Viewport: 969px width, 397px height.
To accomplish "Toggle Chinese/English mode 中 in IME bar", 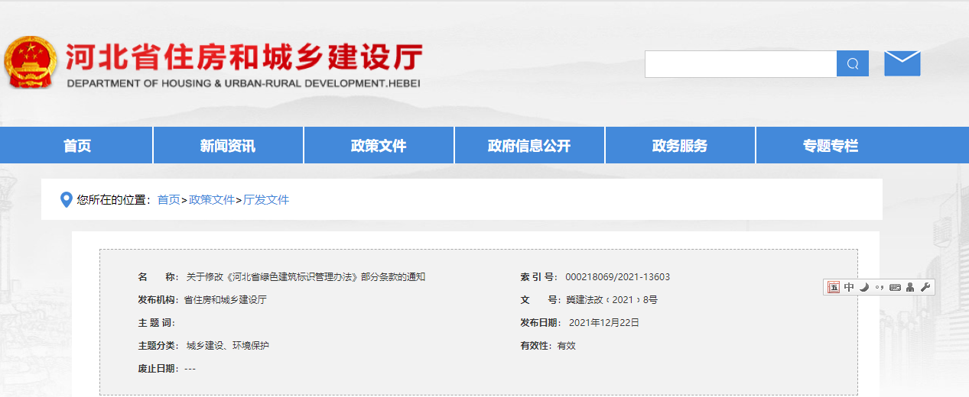I will 849,287.
